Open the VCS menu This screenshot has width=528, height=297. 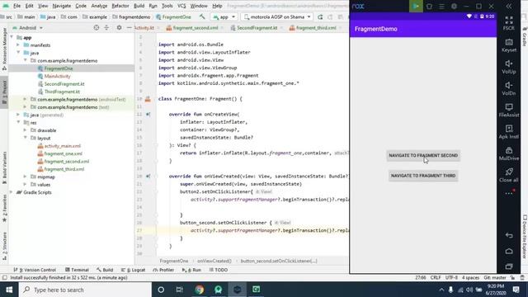click(x=181, y=6)
